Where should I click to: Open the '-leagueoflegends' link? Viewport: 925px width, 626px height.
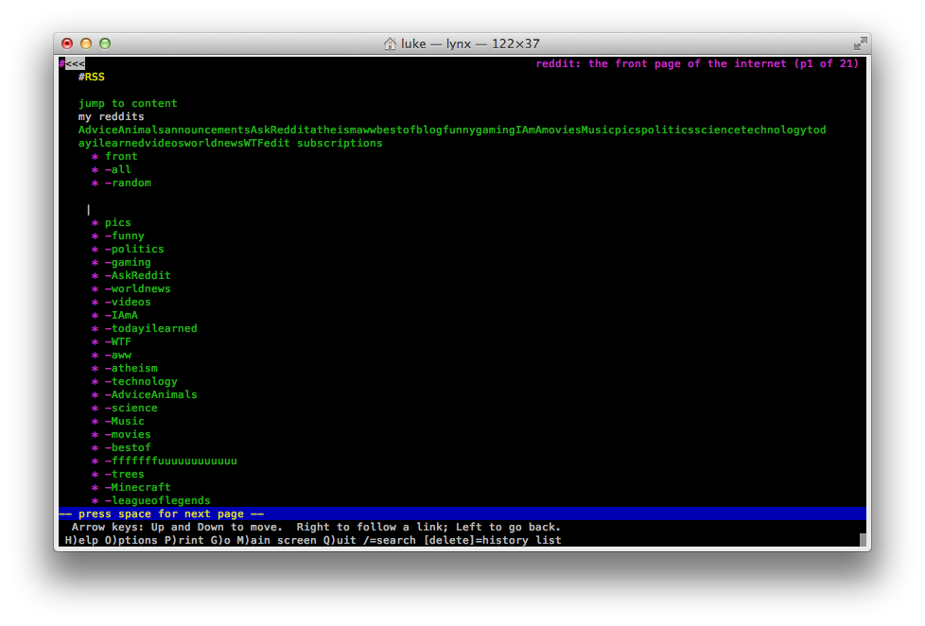[157, 501]
